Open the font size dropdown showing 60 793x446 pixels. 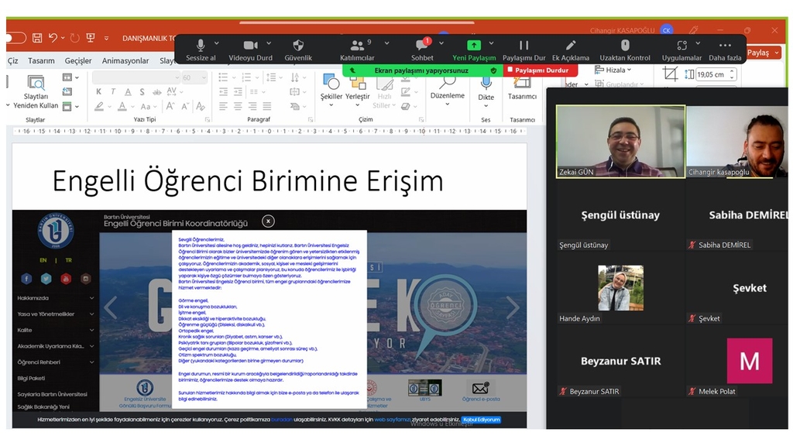pyautogui.click(x=194, y=77)
